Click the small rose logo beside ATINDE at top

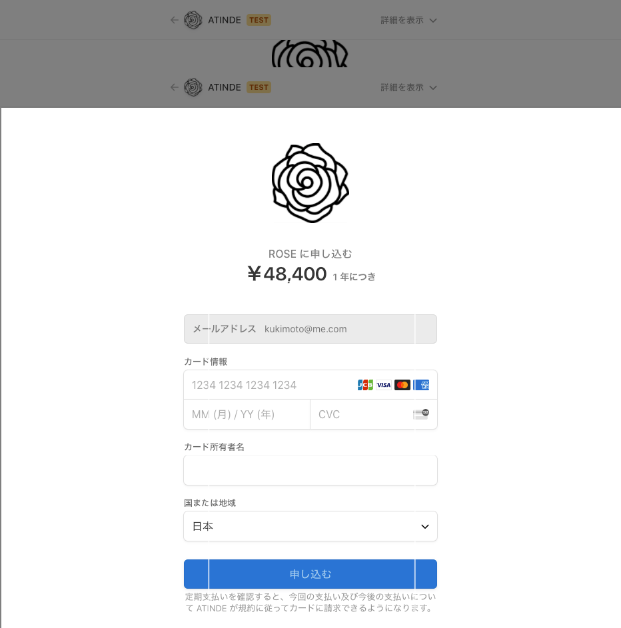coord(193,20)
